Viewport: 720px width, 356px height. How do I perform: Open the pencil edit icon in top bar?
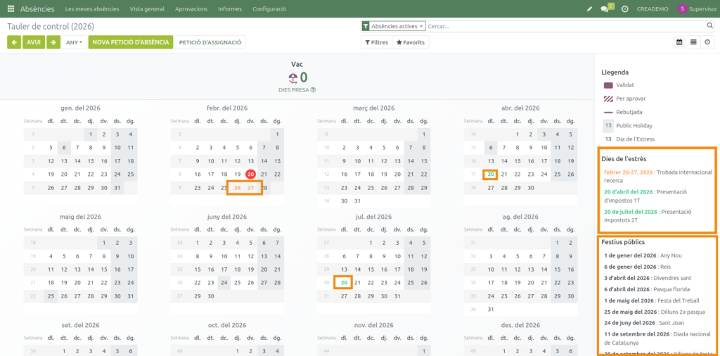click(x=589, y=9)
